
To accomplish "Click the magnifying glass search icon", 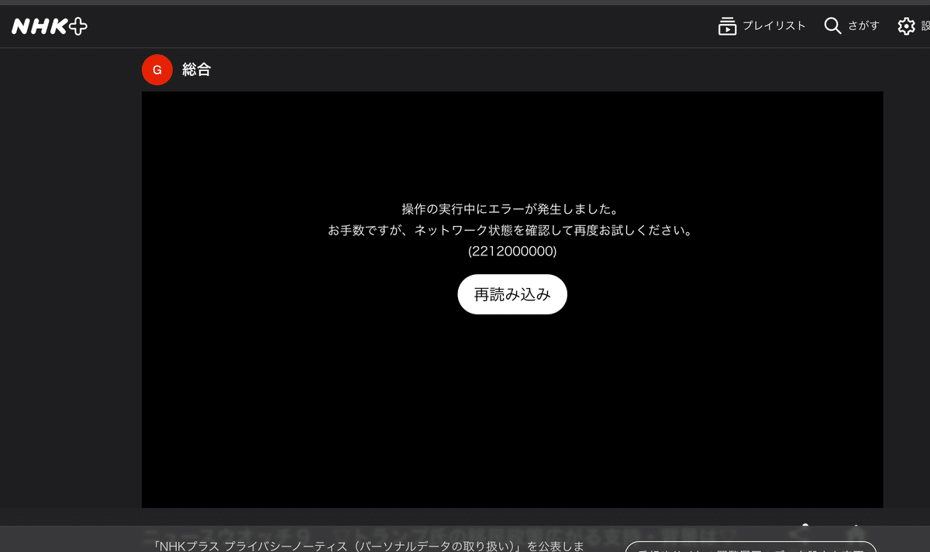I will coord(832,26).
